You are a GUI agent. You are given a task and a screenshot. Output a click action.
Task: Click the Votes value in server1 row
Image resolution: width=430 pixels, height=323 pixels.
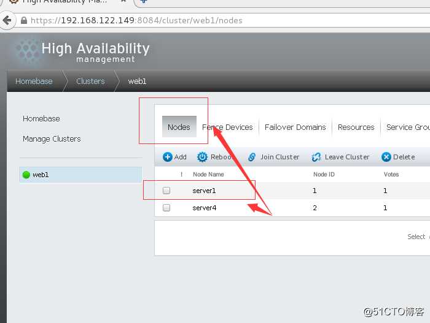point(385,191)
